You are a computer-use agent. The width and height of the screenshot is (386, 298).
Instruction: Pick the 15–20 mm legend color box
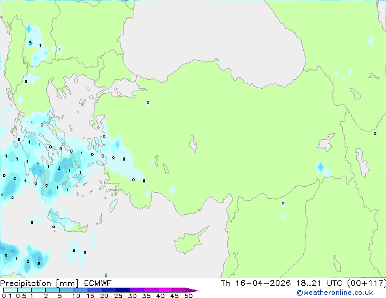click(x=94, y=290)
